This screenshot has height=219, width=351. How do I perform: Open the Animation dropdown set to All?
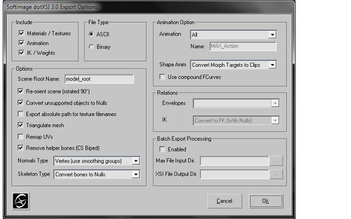pos(234,34)
